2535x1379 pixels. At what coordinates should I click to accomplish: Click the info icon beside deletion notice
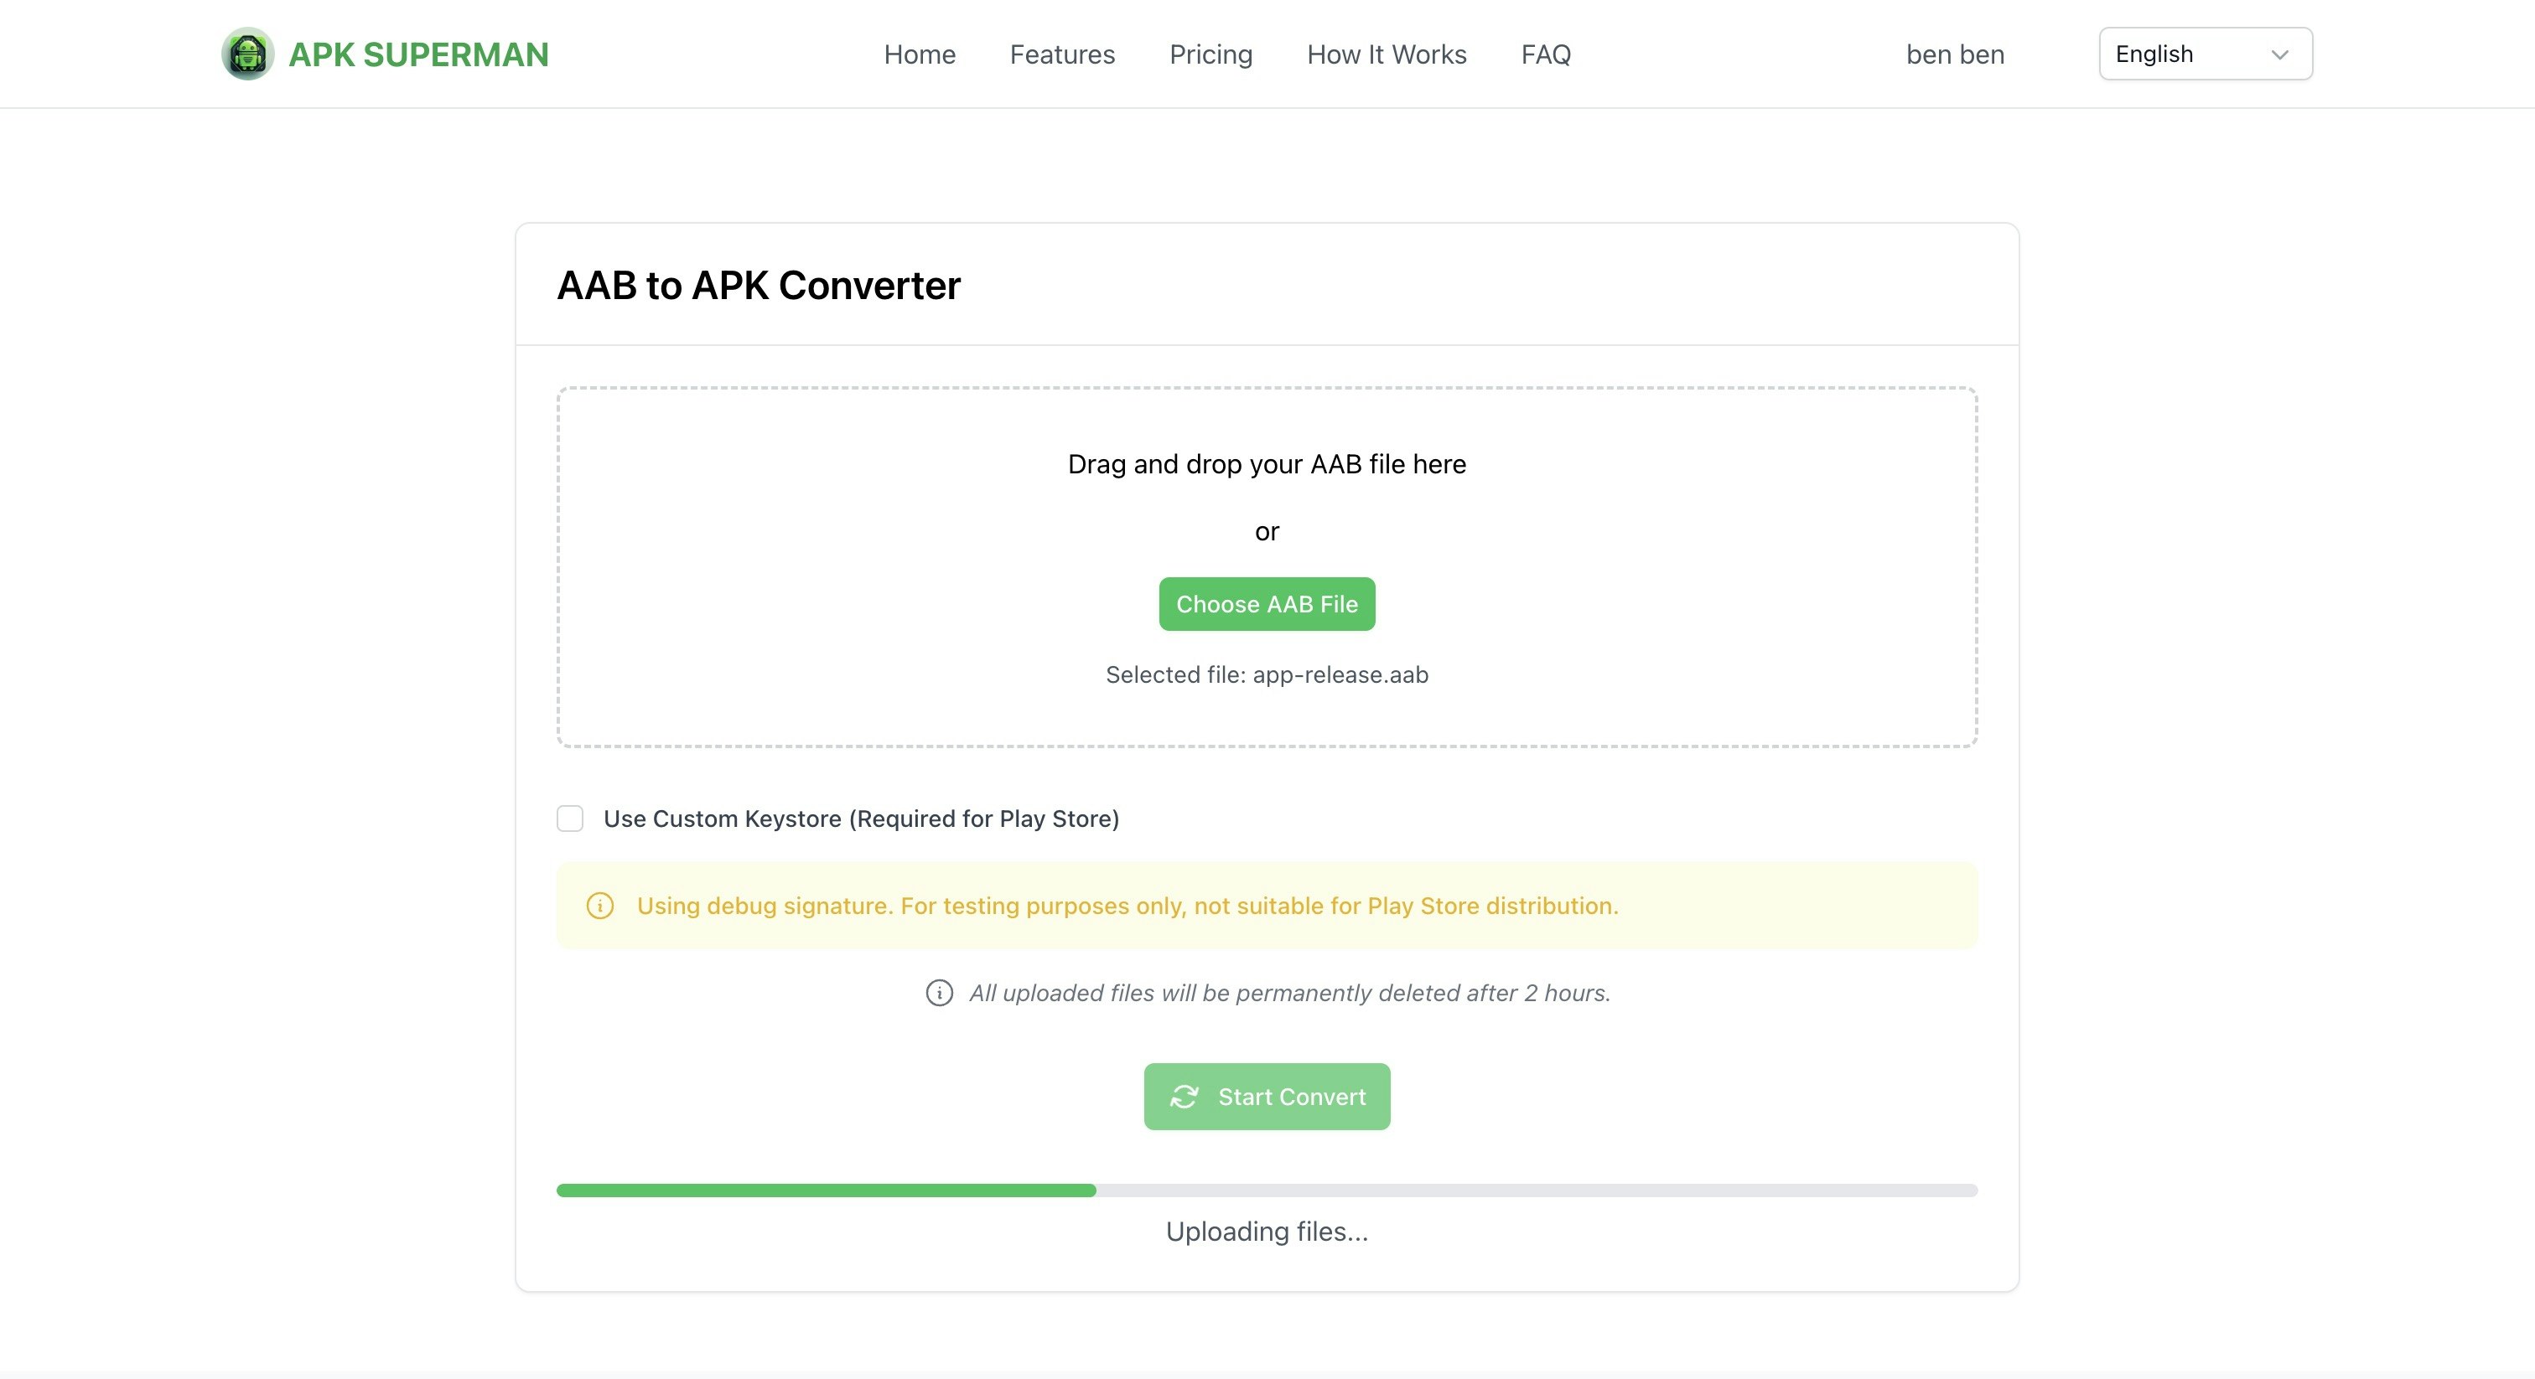940,993
